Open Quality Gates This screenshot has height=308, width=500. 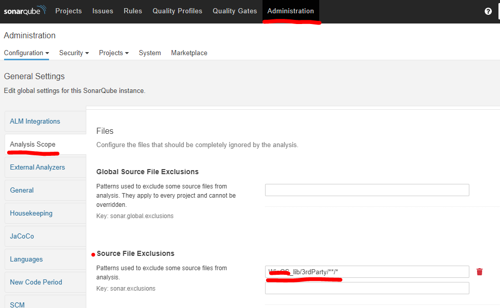coord(235,11)
